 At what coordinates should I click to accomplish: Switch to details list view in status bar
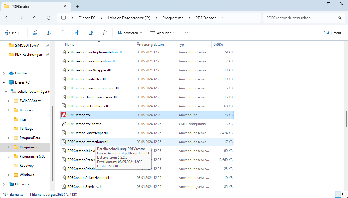click(338, 195)
